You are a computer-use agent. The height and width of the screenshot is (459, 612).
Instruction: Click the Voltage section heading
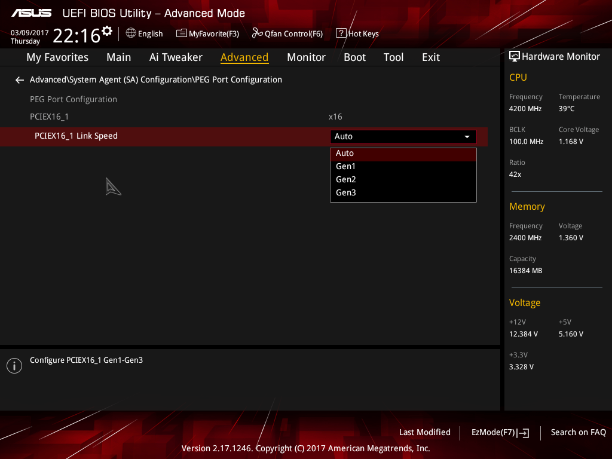(x=525, y=303)
